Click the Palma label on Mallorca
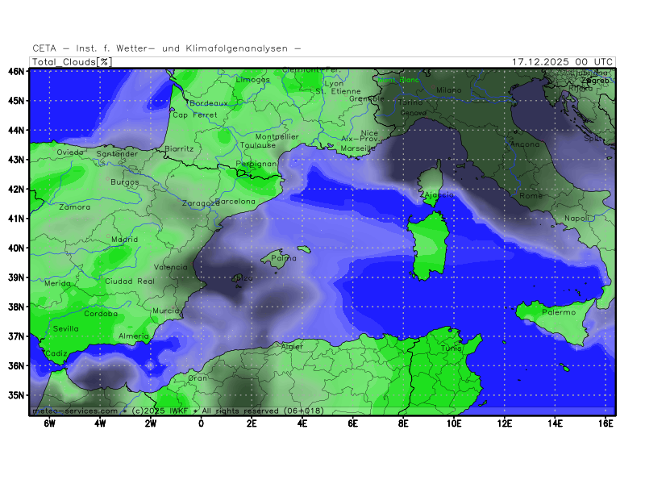 tap(283, 259)
